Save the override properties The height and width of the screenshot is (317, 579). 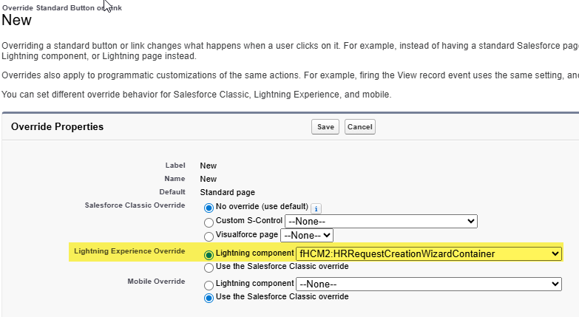[325, 127]
